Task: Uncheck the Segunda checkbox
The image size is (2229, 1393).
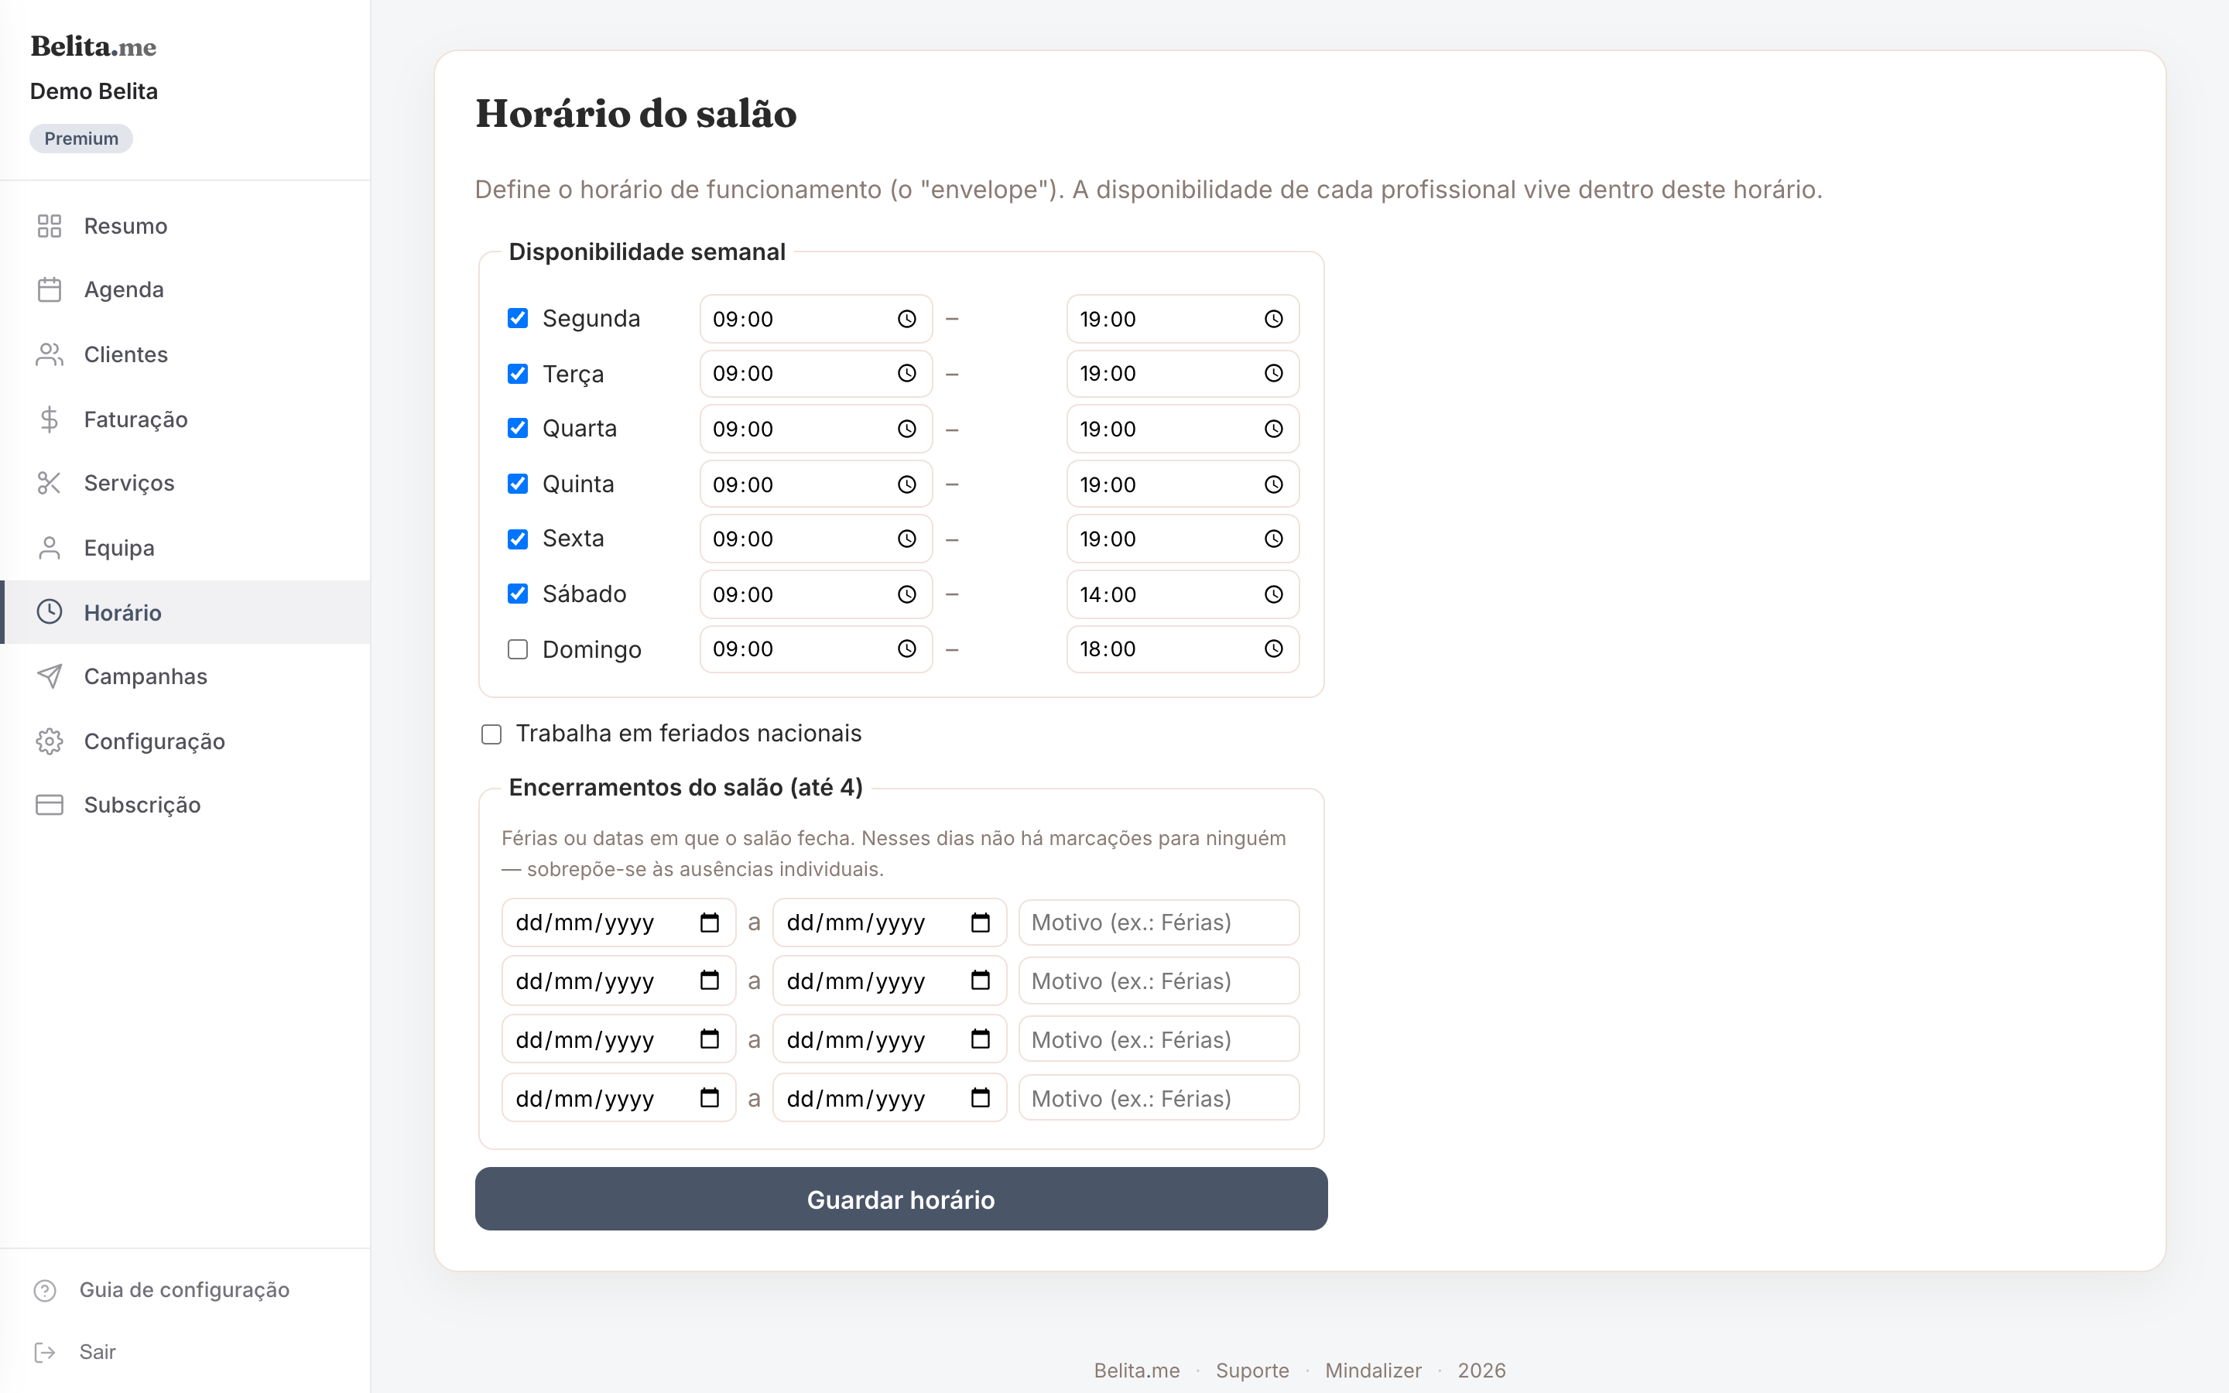Action: (518, 318)
